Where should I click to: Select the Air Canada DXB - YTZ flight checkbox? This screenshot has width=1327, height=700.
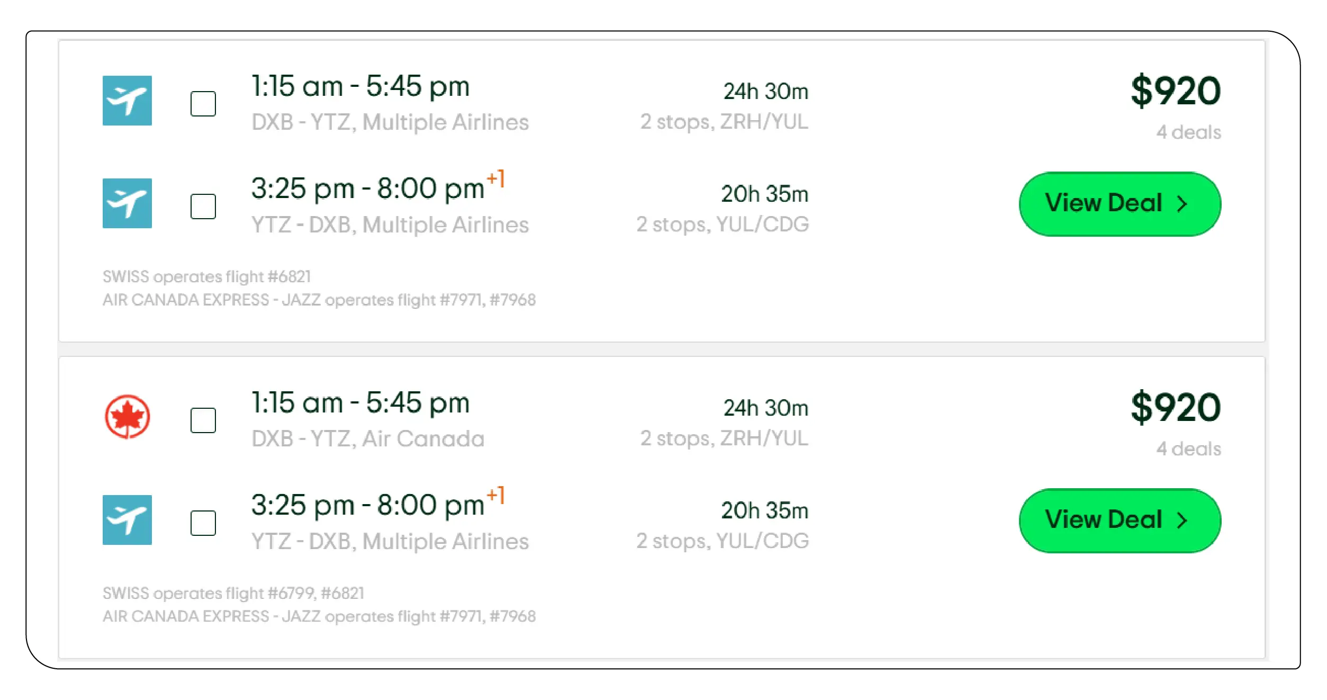click(203, 420)
